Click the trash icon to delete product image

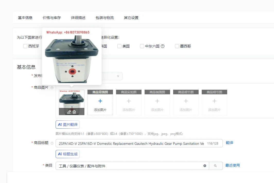(x=74, y=112)
